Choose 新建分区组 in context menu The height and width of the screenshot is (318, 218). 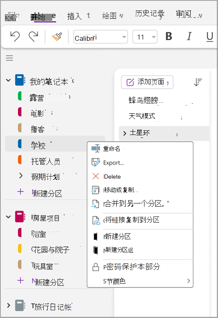(x=118, y=250)
